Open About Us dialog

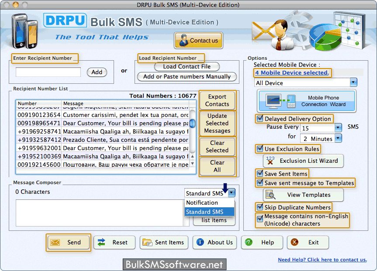tap(214, 242)
